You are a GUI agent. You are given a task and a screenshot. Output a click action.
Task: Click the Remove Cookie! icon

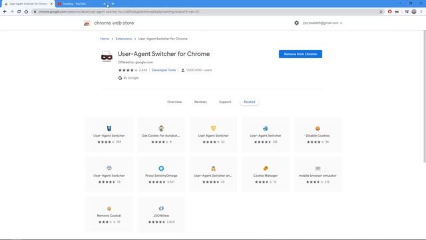[109, 208]
